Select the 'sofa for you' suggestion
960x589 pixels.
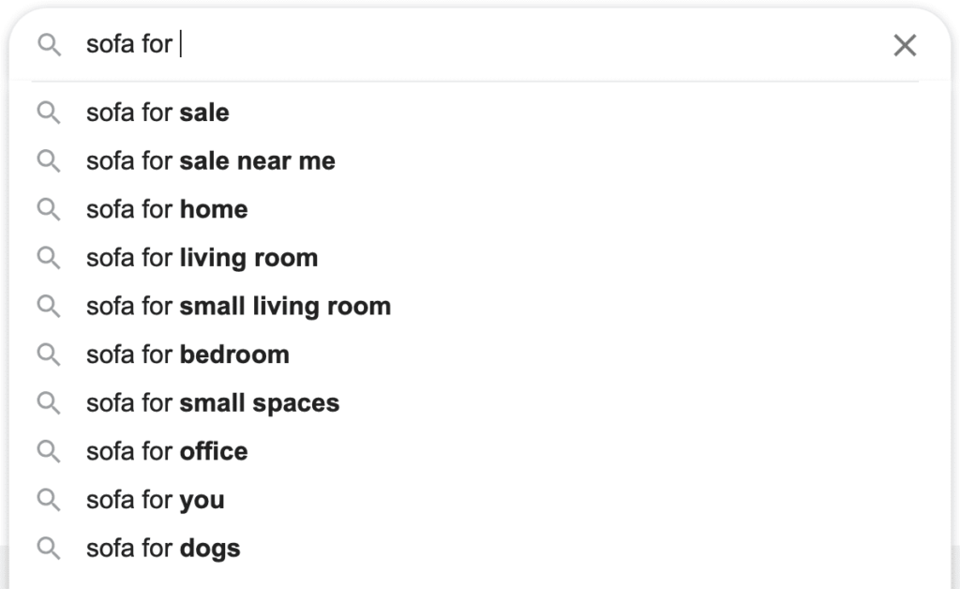[x=155, y=500]
